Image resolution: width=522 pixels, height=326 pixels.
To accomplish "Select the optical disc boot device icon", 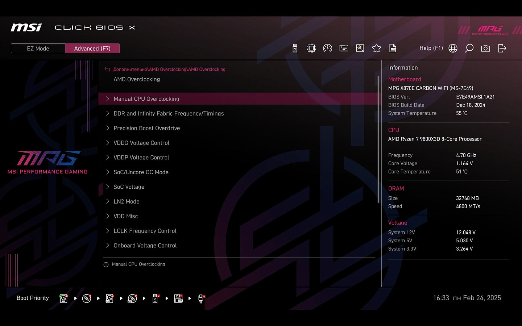I will pyautogui.click(x=87, y=298).
